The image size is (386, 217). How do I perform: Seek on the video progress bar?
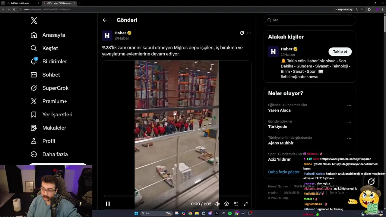click(177, 196)
